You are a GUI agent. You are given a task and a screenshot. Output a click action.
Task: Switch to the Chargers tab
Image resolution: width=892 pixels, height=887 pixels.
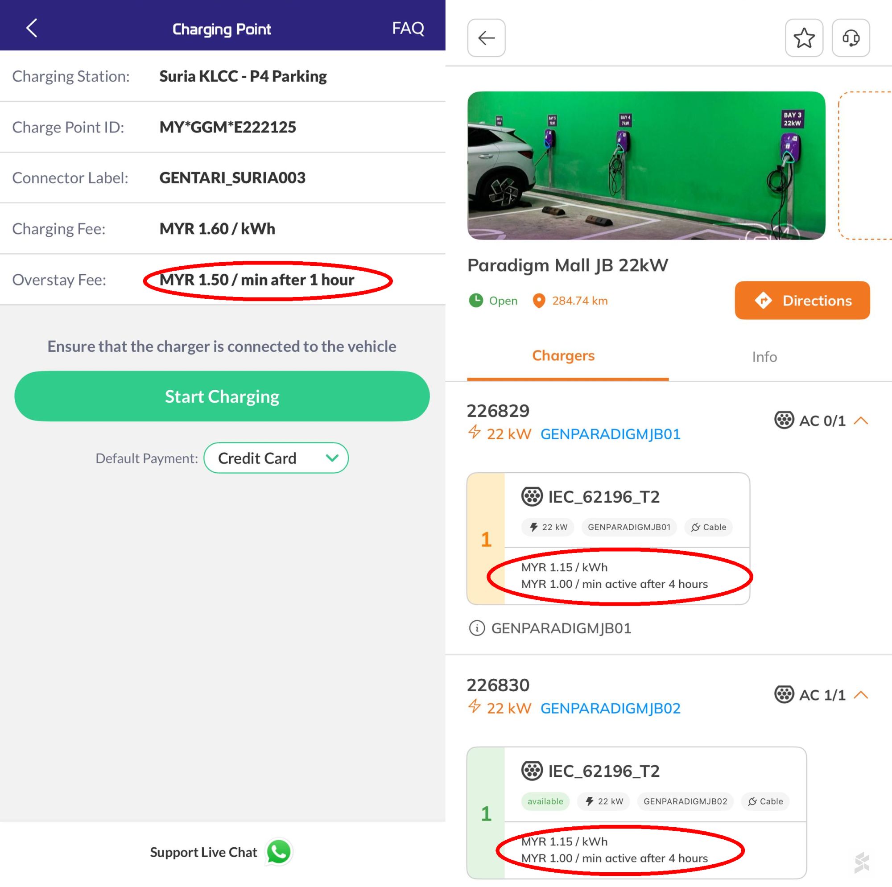tap(563, 356)
